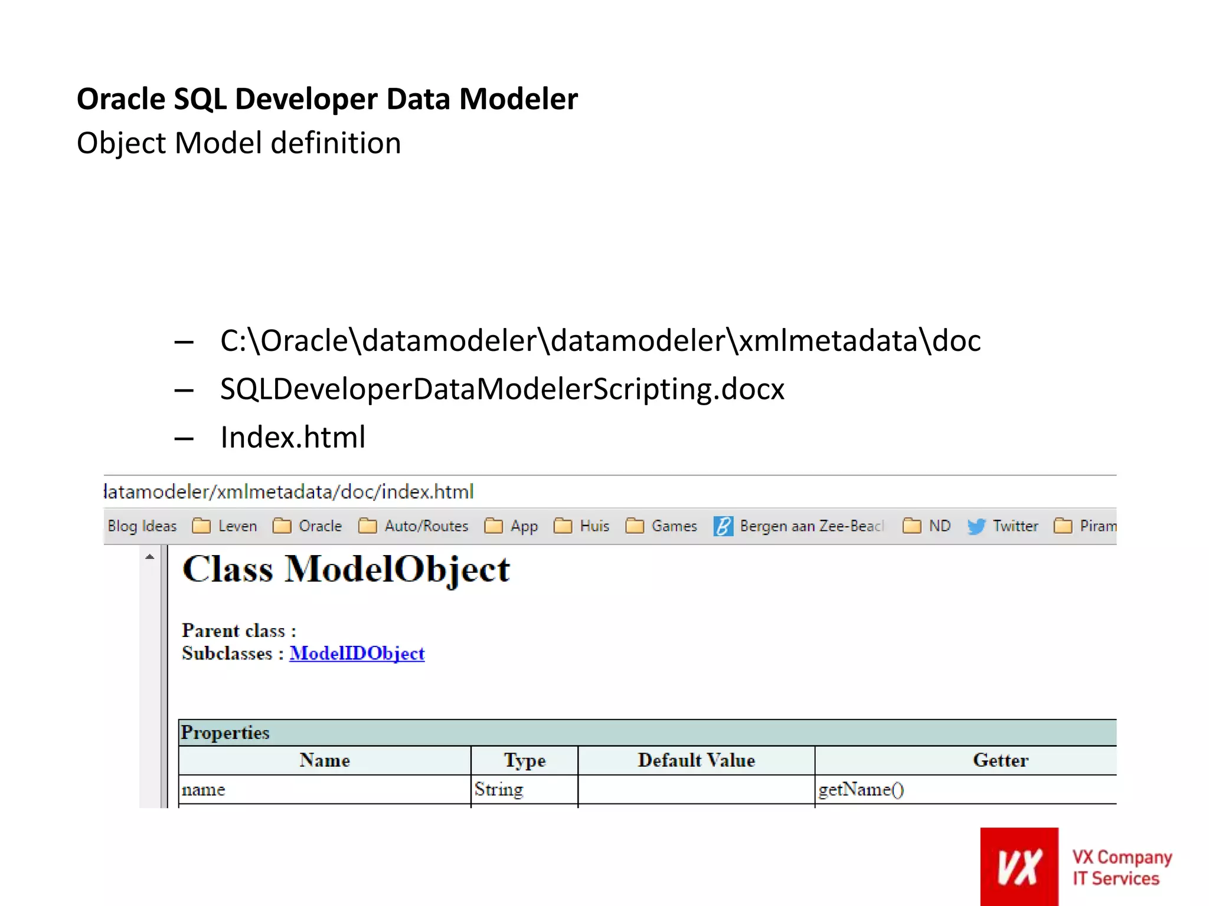The image size is (1209, 906).
Task: Select the 'getName()' getter cell
Action: coord(966,789)
